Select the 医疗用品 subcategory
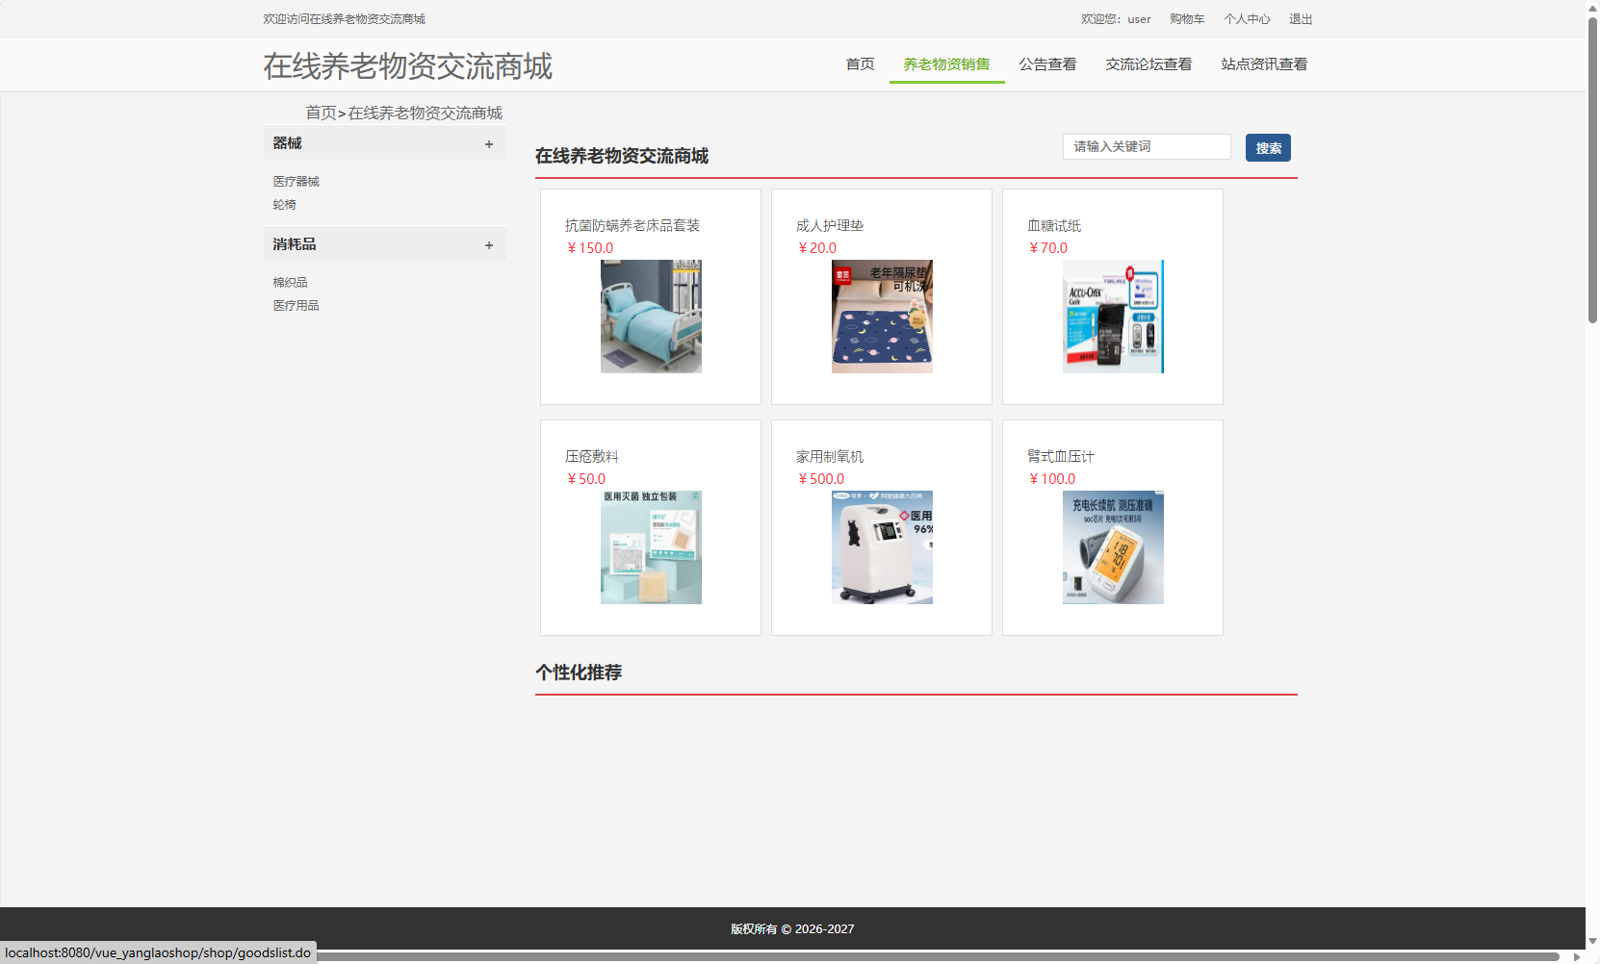This screenshot has width=1600, height=964. click(296, 304)
